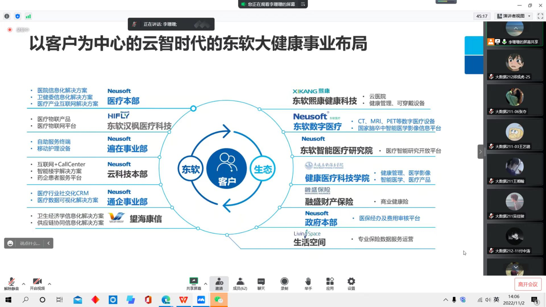Select 大数据211王湘翰 video thumbnail

pyautogui.click(x=514, y=169)
